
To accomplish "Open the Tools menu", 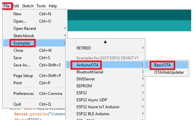I will [41, 6].
